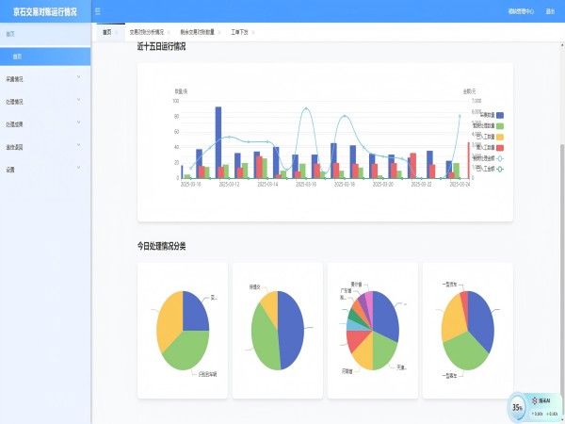Click the 35% circular progress indicator

point(517,407)
